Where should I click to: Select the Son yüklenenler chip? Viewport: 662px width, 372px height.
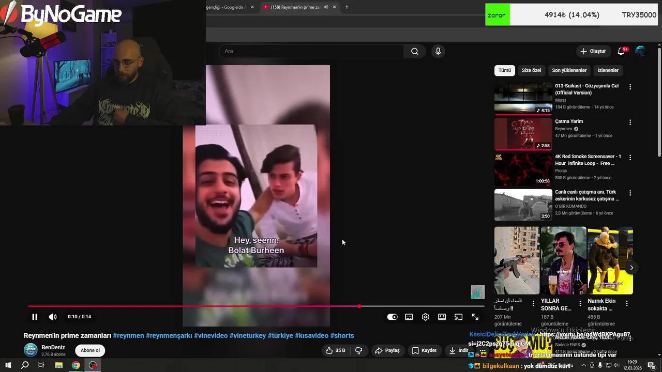pos(569,70)
